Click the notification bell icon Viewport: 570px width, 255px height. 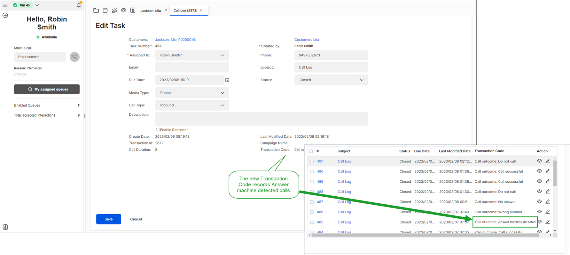tap(79, 5)
